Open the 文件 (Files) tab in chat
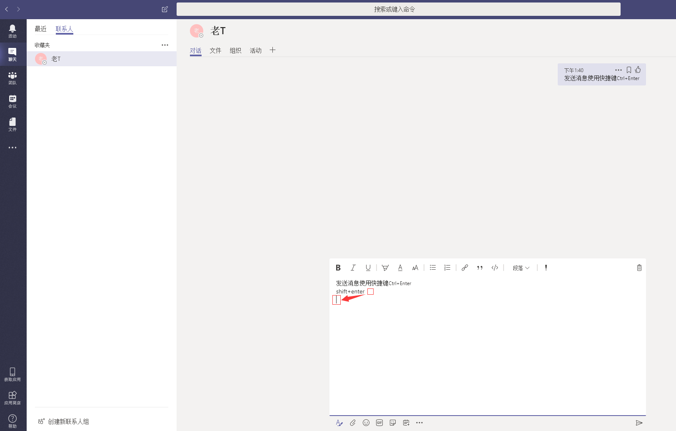The image size is (676, 431). point(215,50)
